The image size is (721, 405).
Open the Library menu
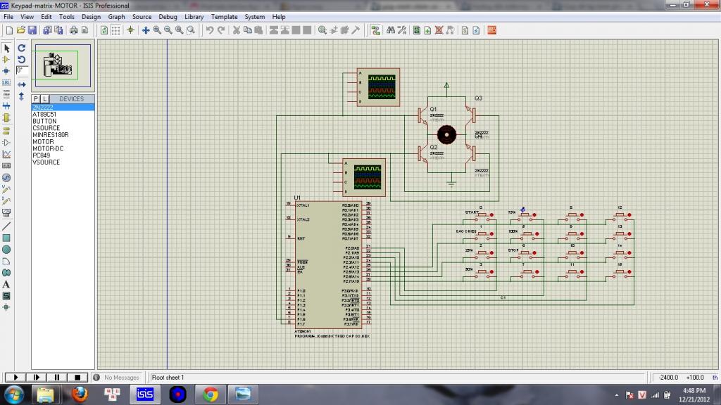click(194, 17)
